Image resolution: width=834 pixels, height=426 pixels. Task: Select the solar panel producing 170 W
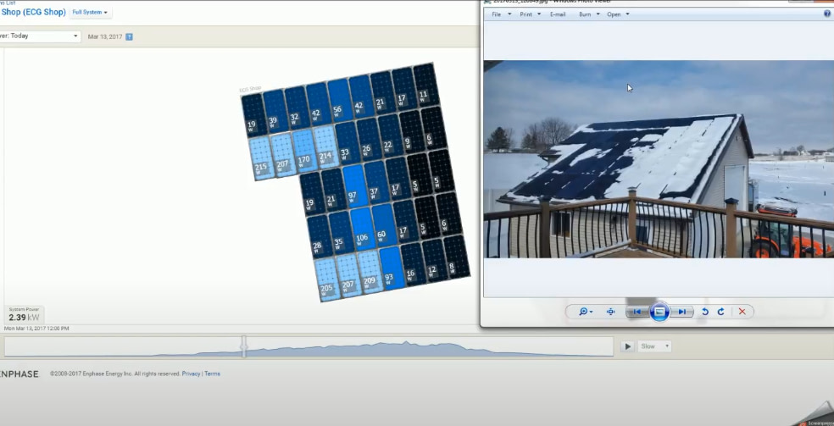[x=303, y=150]
